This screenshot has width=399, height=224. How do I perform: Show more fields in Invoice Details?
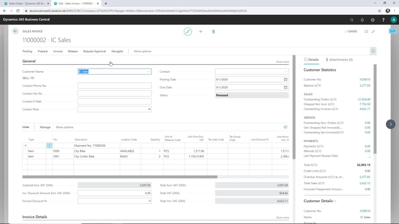tap(282, 218)
